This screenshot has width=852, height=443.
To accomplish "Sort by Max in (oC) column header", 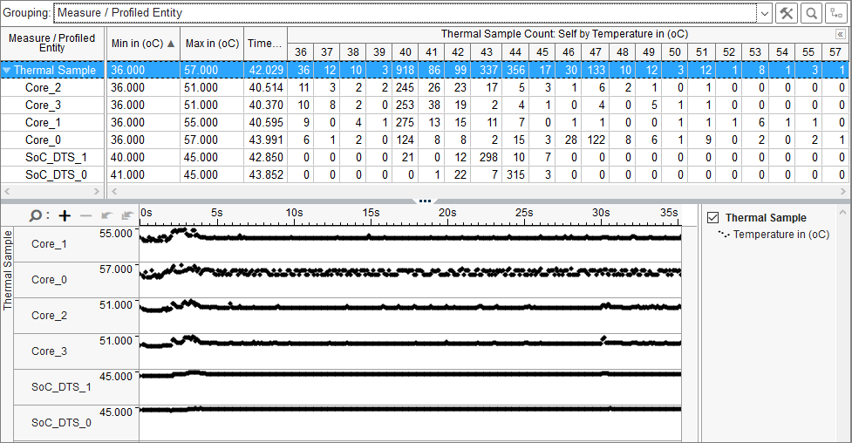I will 212,44.
